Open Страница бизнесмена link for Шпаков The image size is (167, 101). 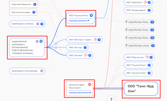point(80,93)
